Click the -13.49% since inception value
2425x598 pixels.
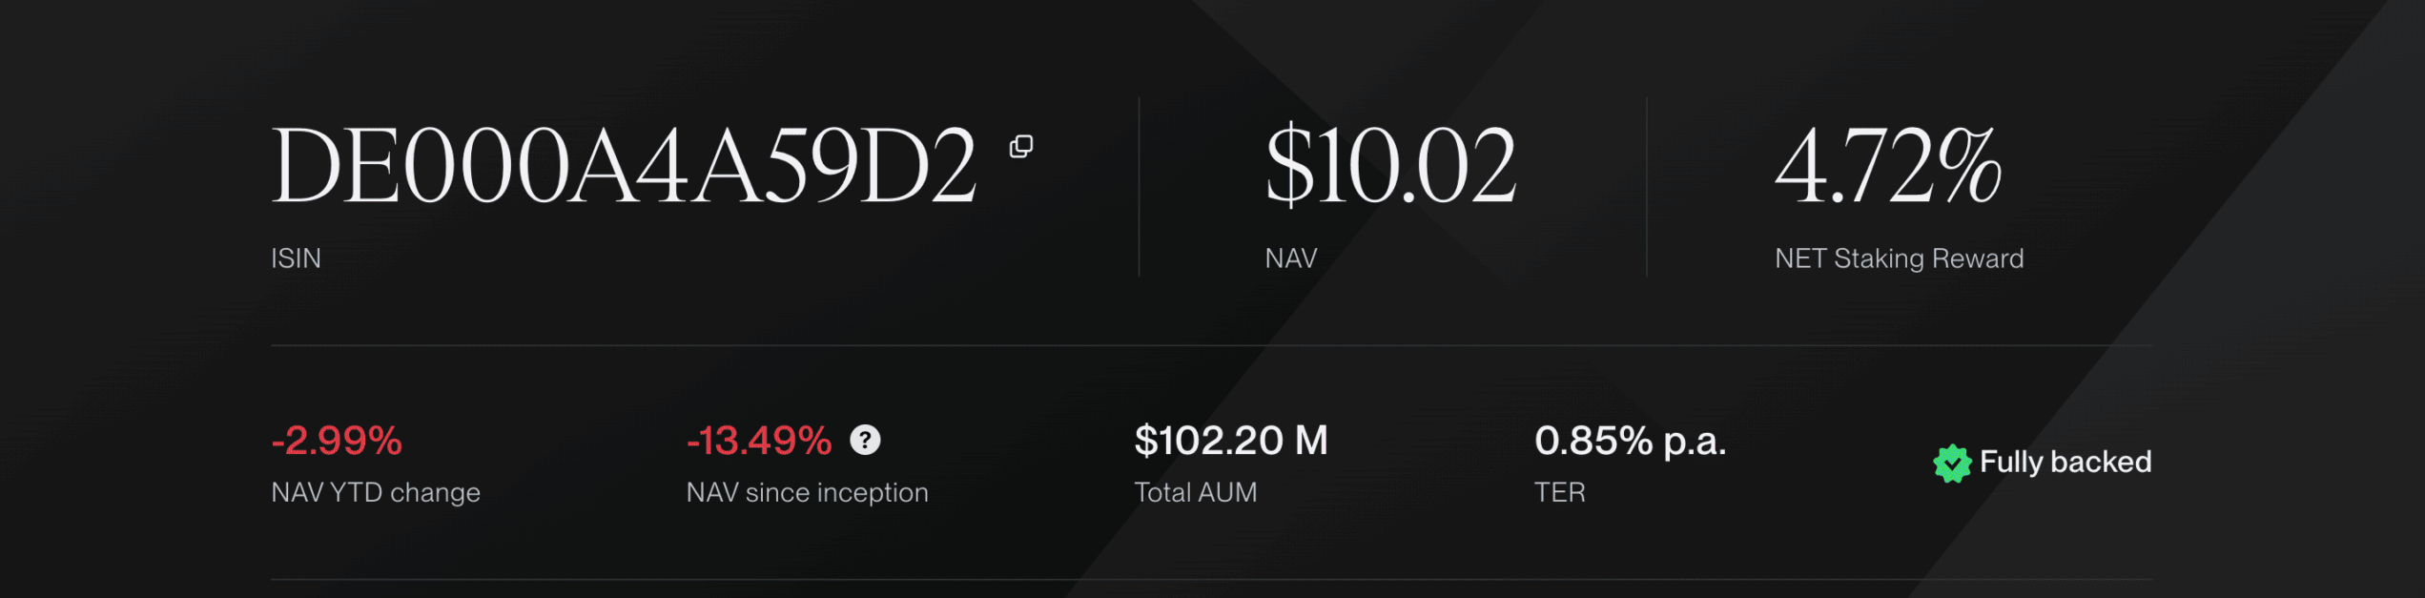[x=759, y=441]
